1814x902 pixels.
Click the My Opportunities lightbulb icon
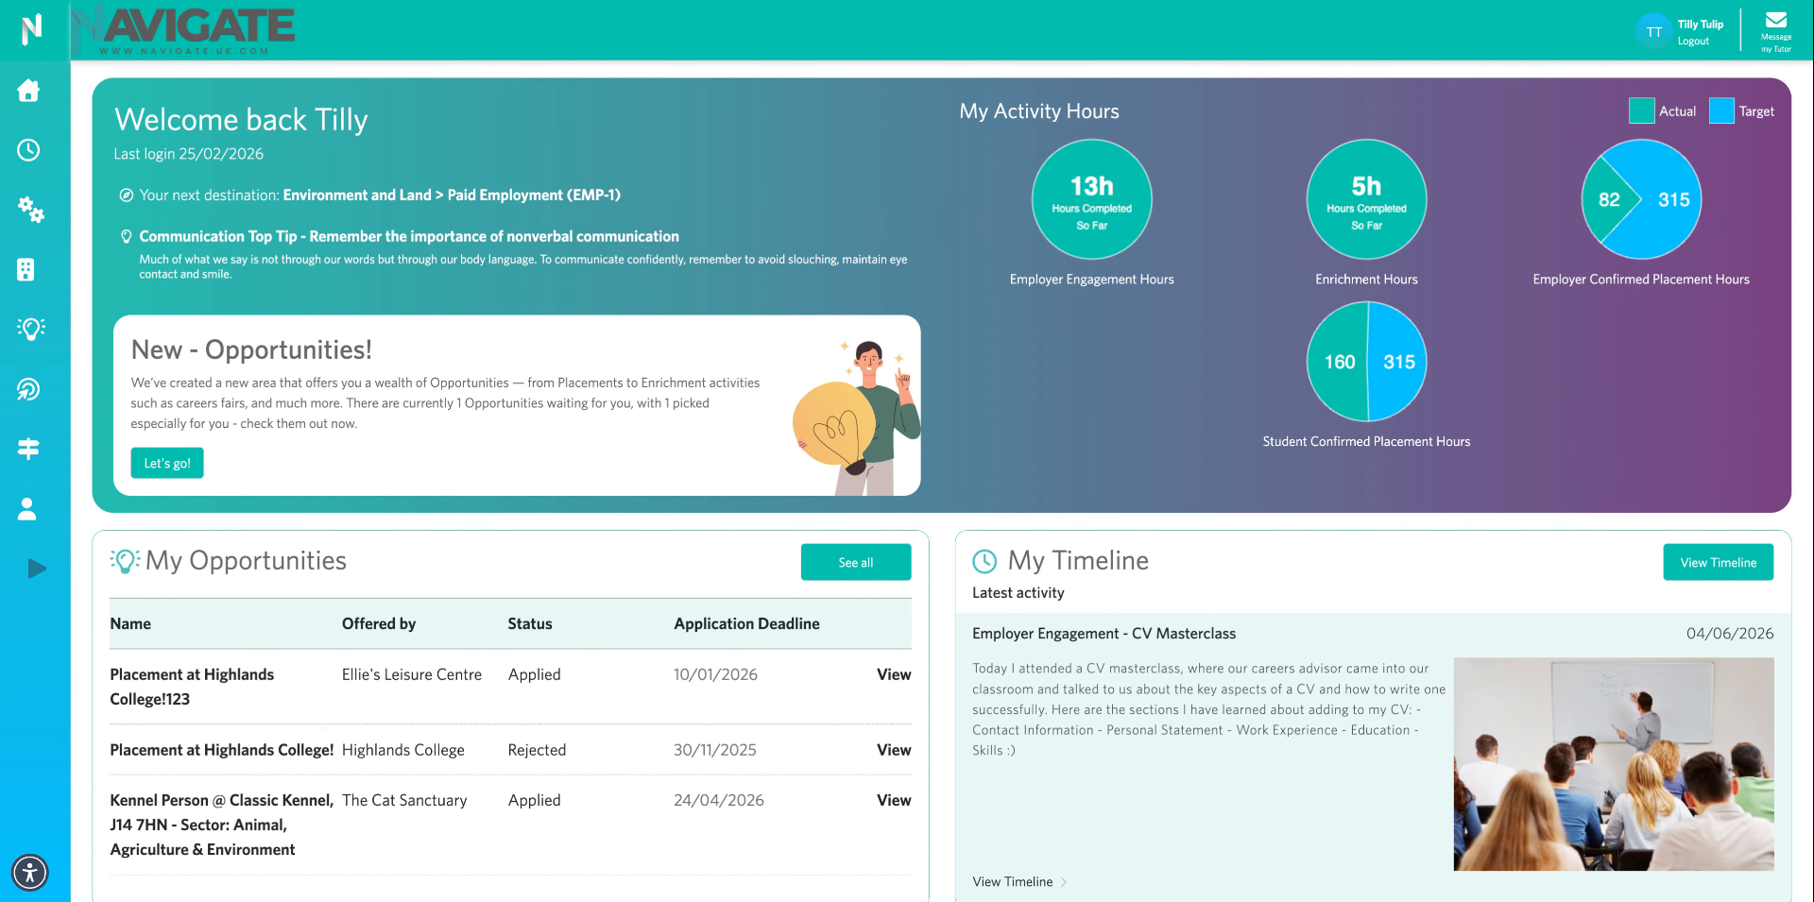(x=125, y=561)
